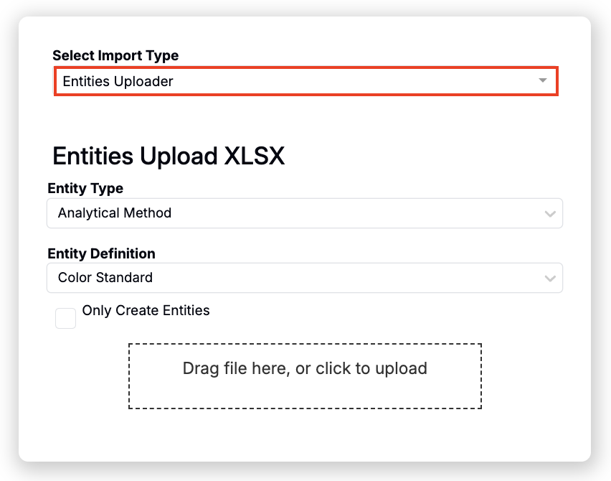Click the word "upload" in the drop zone
Viewport: 611px width, 481px height.
coord(402,369)
